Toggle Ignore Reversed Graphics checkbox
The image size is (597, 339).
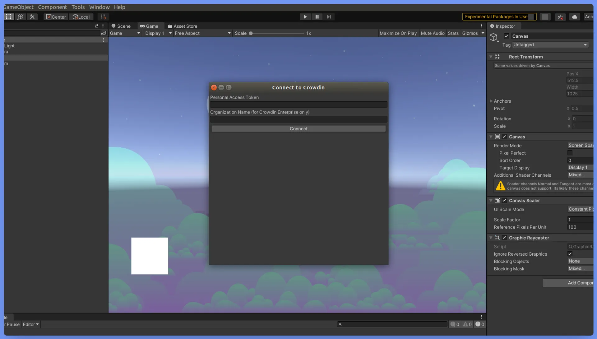pos(570,253)
